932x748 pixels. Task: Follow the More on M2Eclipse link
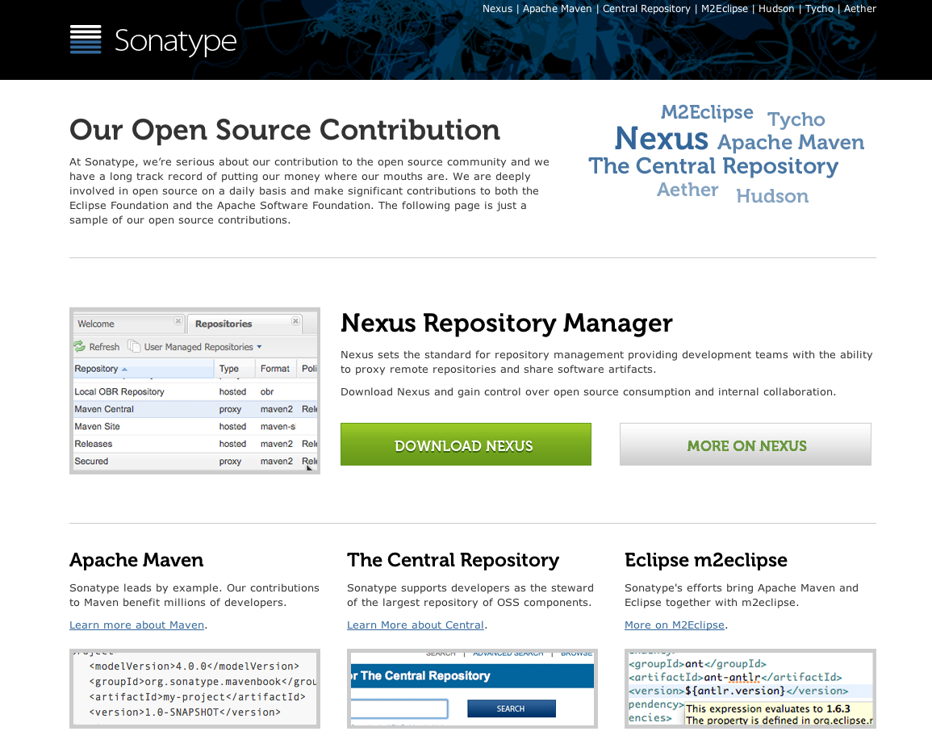(x=675, y=625)
